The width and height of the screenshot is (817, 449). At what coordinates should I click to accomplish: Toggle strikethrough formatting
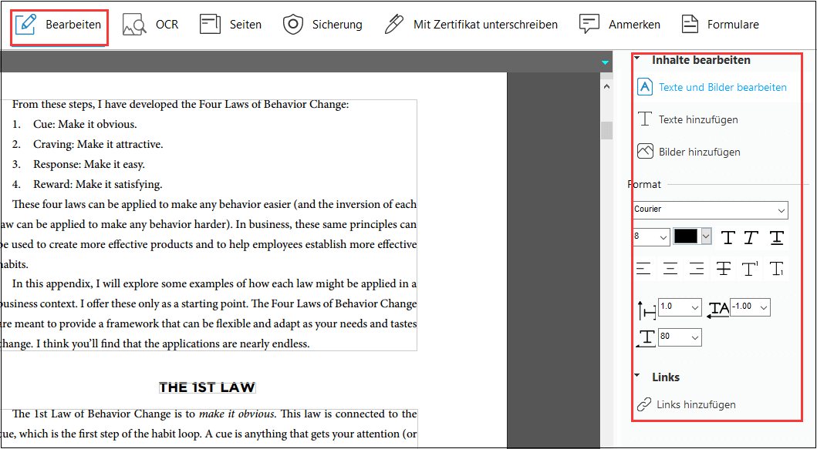click(723, 269)
